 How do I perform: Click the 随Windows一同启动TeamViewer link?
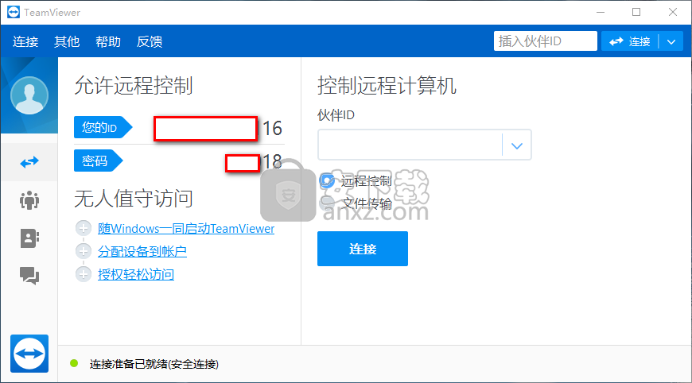coord(186,228)
